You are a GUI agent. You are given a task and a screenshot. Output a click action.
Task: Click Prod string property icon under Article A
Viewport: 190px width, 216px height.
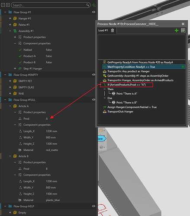coord(20,119)
